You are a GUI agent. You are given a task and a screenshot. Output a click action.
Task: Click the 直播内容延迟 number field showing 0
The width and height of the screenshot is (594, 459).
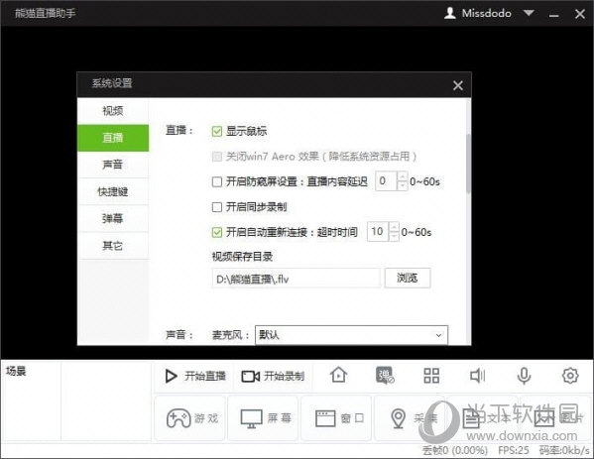point(386,181)
